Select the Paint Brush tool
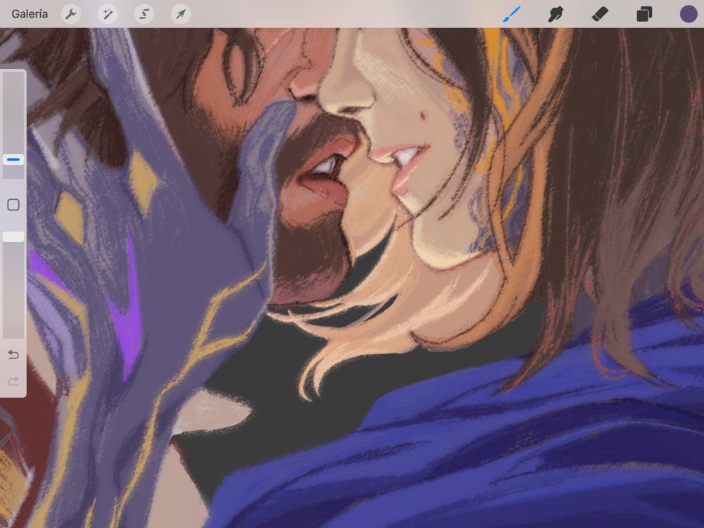704x528 pixels. [512, 14]
